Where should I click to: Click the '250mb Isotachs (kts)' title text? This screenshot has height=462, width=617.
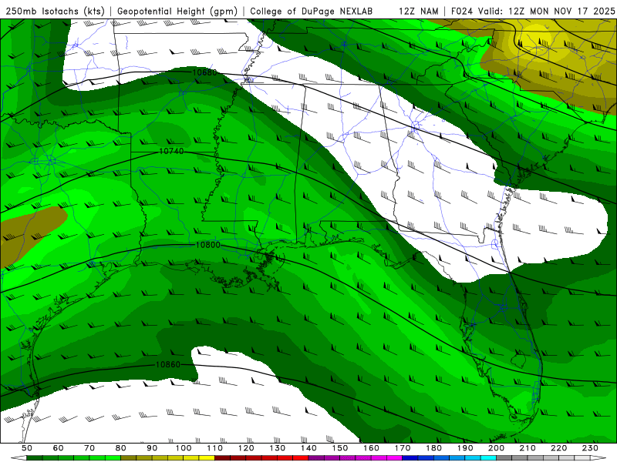coord(55,11)
